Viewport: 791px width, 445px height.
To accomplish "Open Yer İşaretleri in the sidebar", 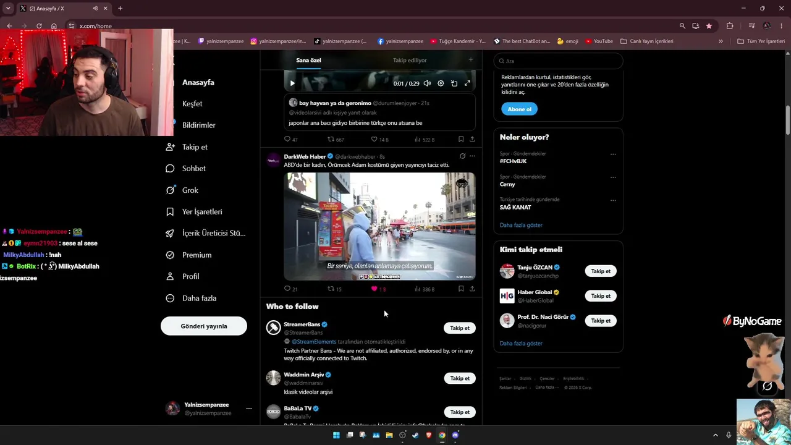I will coord(194,211).
